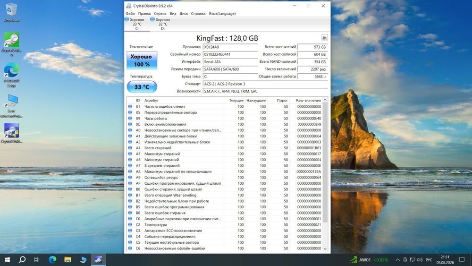This screenshot has height=266, width=472.
Task: Click status icon for Минимум стираний row
Action: tap(130, 160)
